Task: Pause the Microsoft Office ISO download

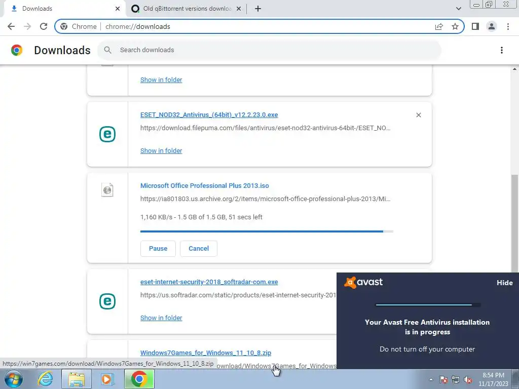Action: [x=158, y=248]
